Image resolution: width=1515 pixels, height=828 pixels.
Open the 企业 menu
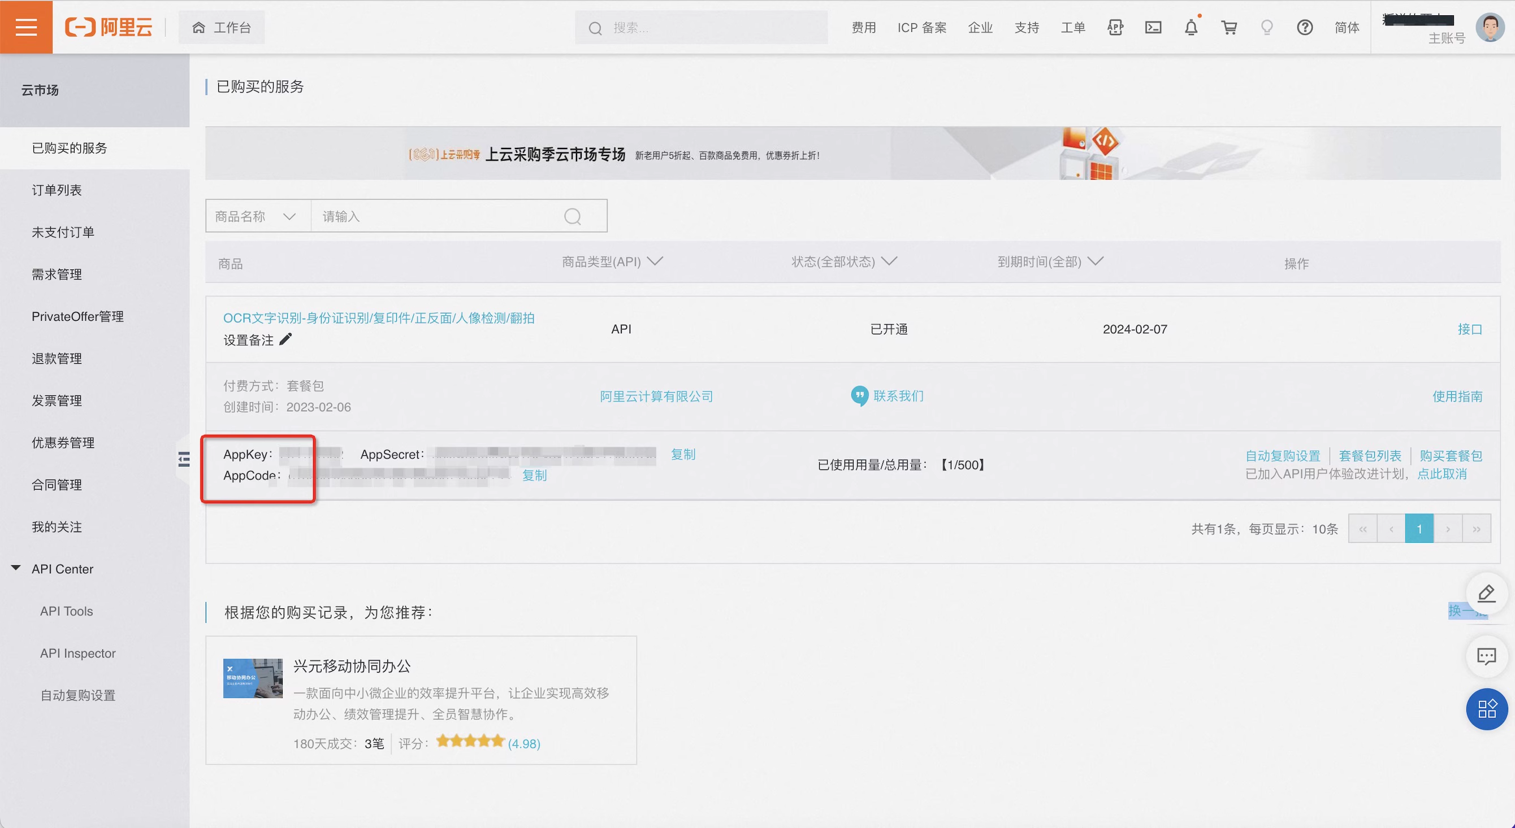click(980, 28)
